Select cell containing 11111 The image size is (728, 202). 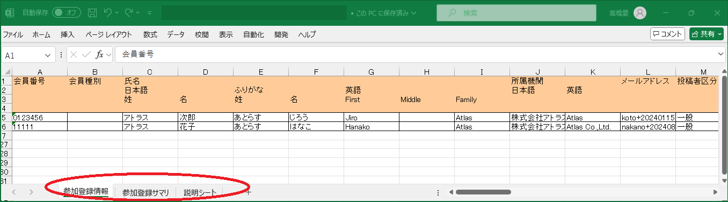(40, 127)
